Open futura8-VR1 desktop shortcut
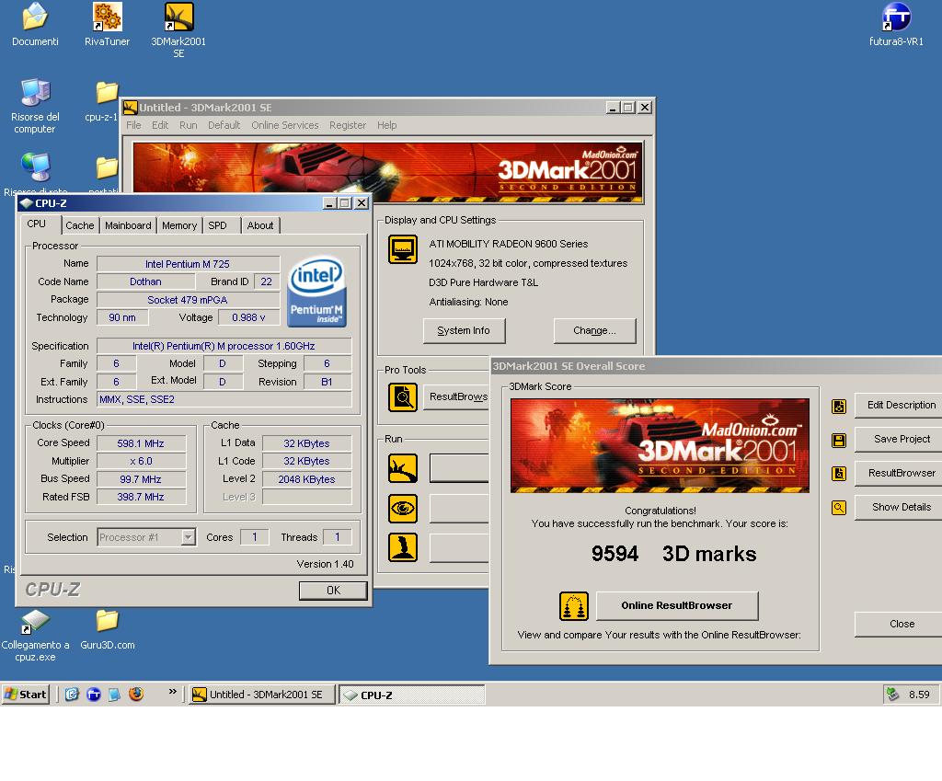 (x=896, y=17)
